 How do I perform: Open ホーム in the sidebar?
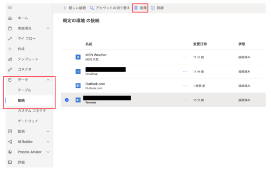coord(23,18)
